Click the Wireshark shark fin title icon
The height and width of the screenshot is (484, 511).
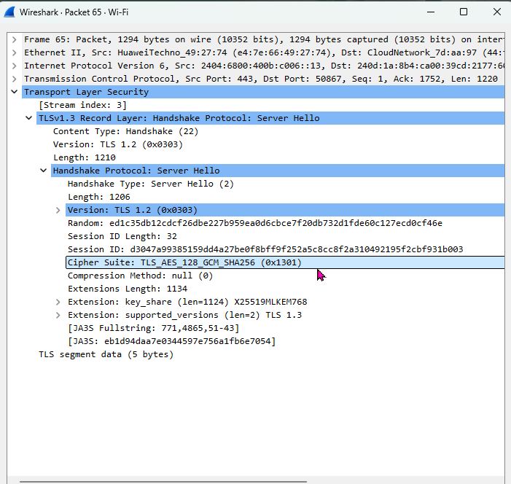click(x=9, y=12)
